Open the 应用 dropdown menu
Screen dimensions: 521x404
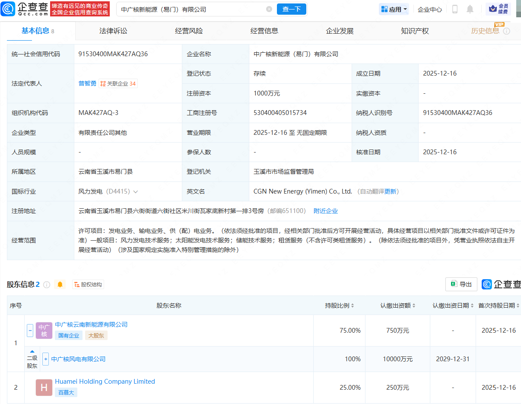click(394, 9)
